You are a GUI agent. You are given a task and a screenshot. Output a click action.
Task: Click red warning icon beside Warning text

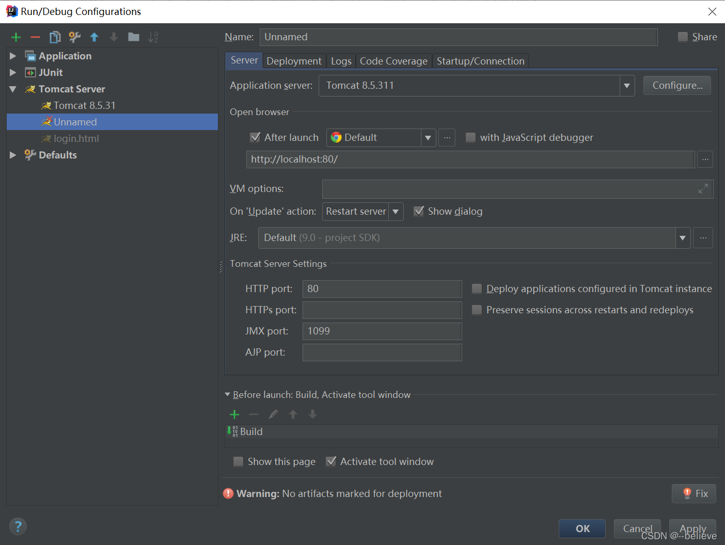tap(228, 494)
